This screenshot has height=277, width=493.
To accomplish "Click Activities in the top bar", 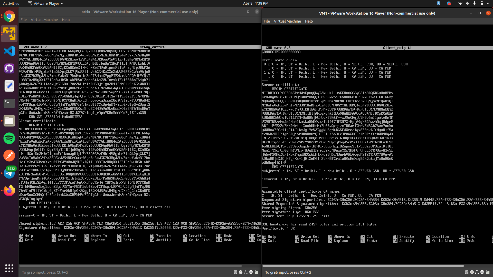I will click(11, 3).
